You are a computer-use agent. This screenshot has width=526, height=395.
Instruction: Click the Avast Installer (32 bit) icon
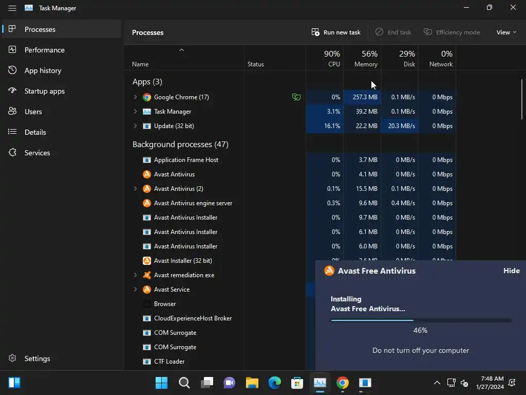tap(146, 260)
